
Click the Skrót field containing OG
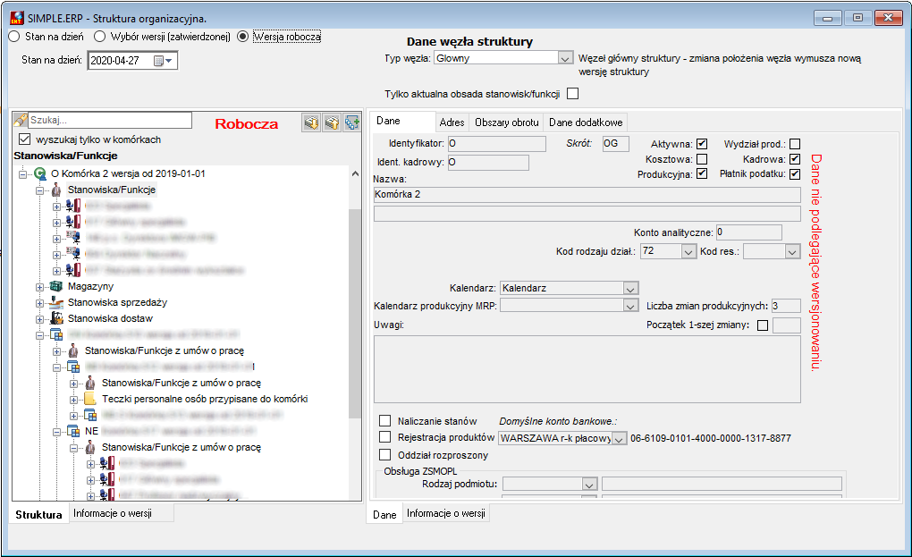615,144
